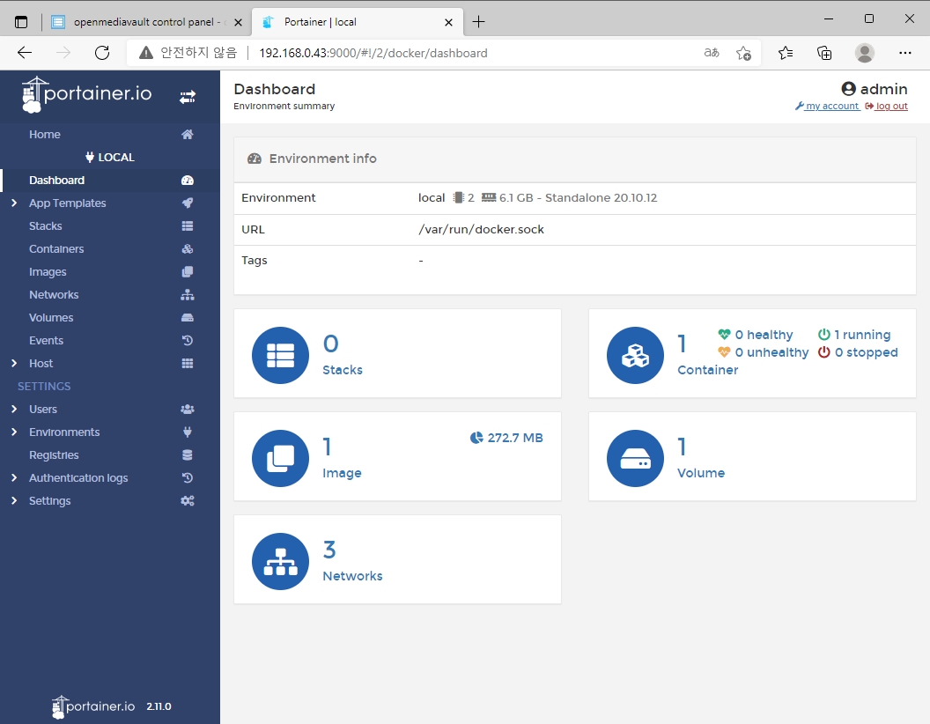Click the Events history icon in sidebar
Screen dimensions: 930x724
[188, 340]
